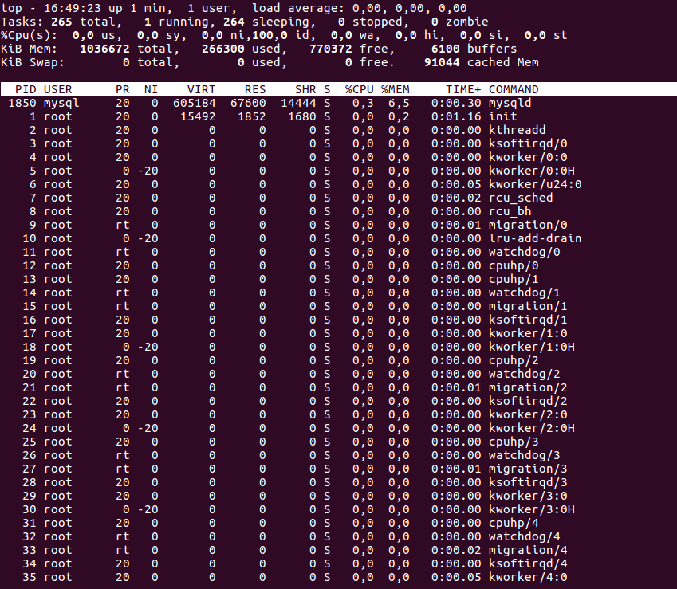Click PID 1850 in process list
The width and height of the screenshot is (677, 589).
click(x=22, y=103)
